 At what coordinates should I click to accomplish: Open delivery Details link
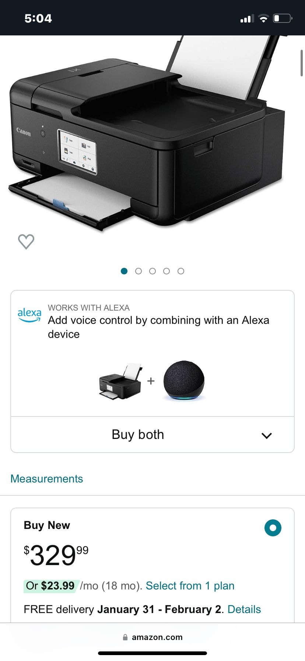[244, 609]
